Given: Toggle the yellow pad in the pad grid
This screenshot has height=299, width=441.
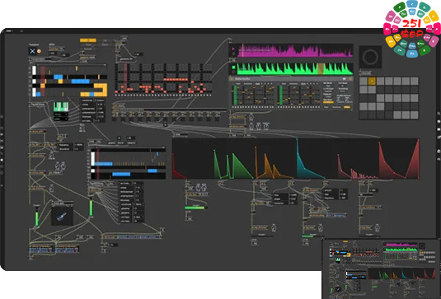Looking at the screenshot, I should (x=372, y=82).
